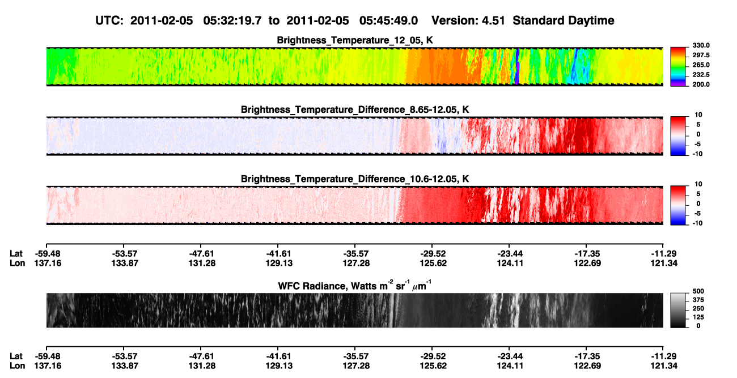Select the red-blue colorbar beside the 10.6-12.05 panel
737x378 pixels.
[678, 205]
